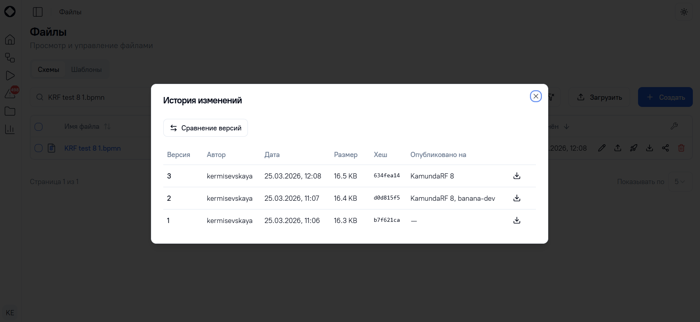
Task: Open rows per page dropdown showing 5
Action: click(680, 182)
